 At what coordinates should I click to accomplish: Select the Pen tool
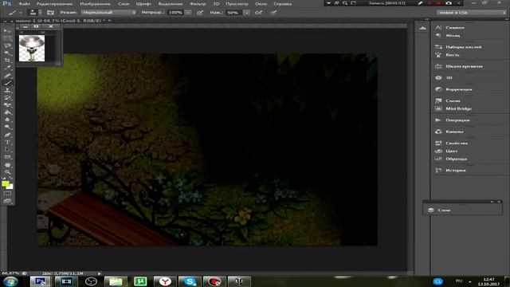pyautogui.click(x=7, y=135)
